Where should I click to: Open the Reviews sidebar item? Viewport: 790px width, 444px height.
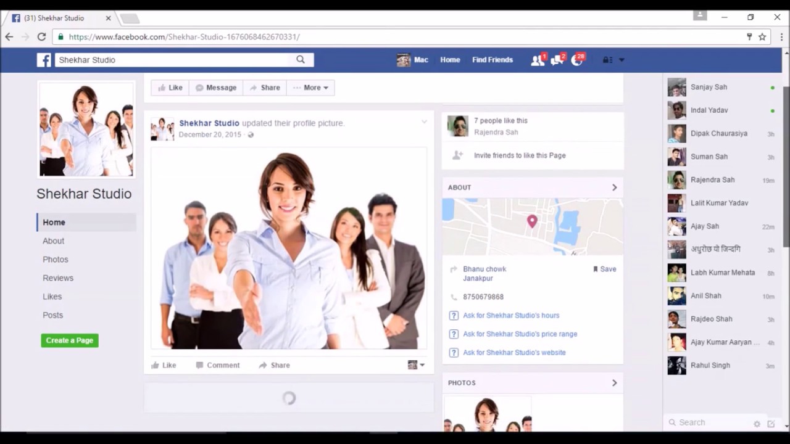[x=58, y=278]
